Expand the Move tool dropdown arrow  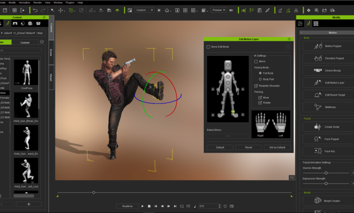[64, 11]
